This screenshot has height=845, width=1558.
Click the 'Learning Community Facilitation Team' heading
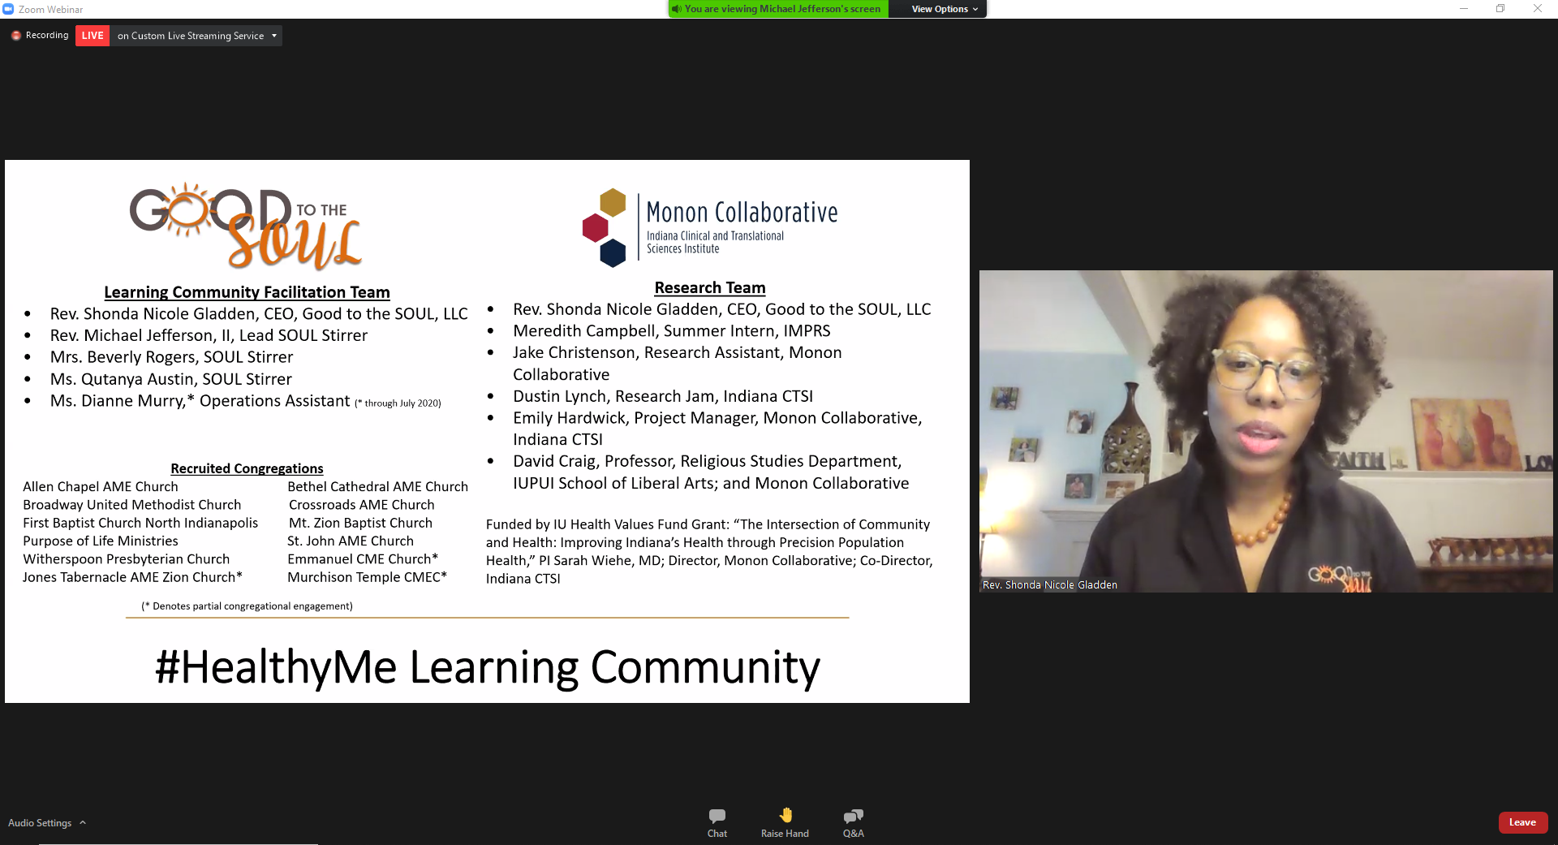[247, 292]
